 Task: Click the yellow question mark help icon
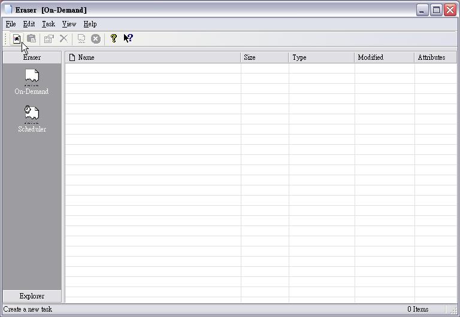pos(114,38)
